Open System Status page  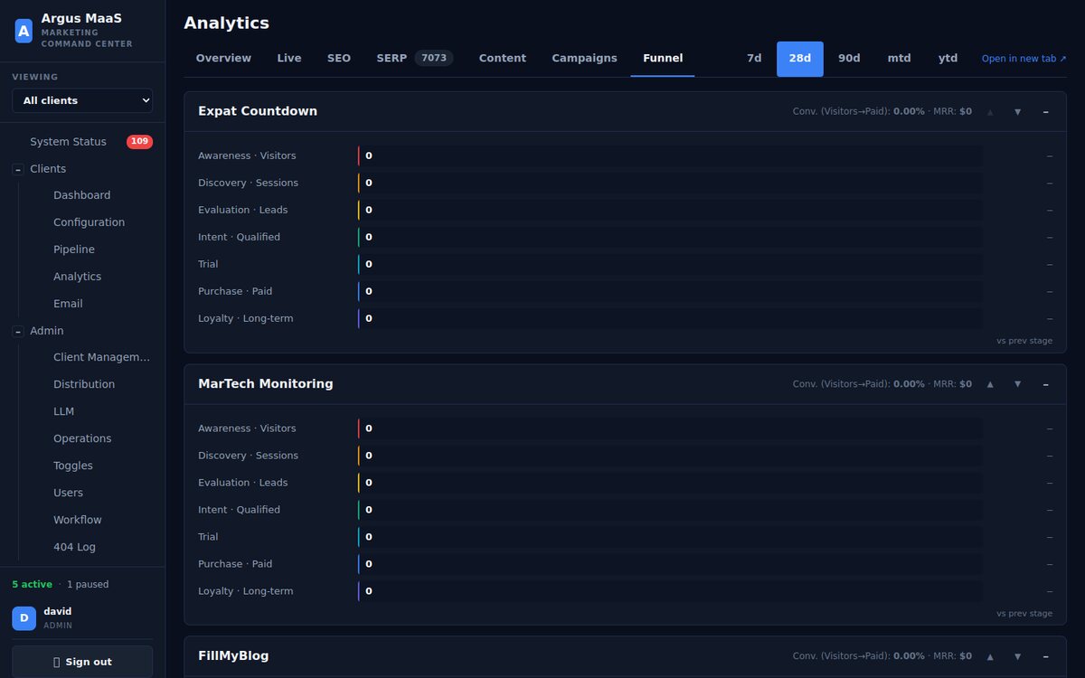pos(68,142)
